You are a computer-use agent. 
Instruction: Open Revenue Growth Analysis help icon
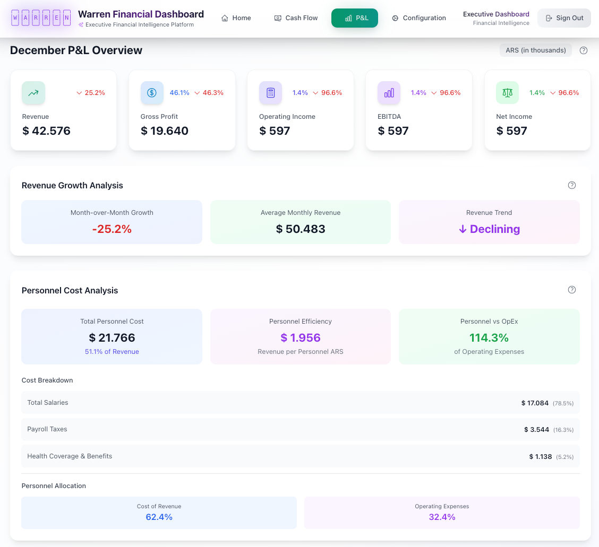pos(572,185)
